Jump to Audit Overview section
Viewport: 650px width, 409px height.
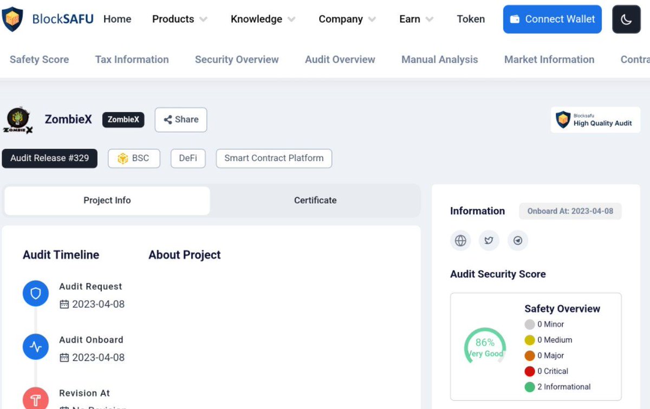(x=340, y=60)
